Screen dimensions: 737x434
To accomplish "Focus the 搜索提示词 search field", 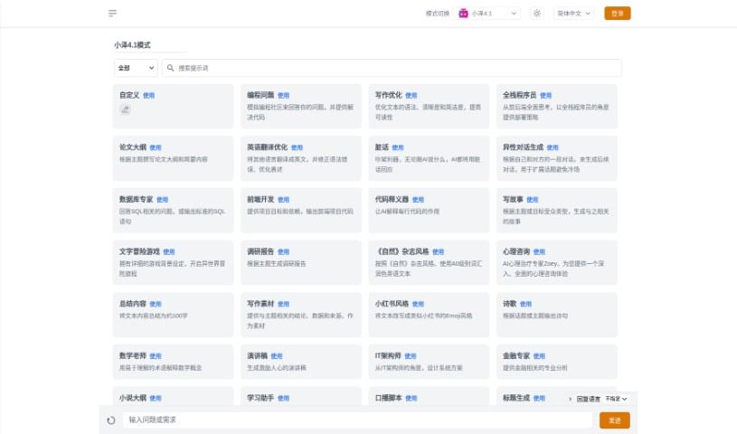I will [x=392, y=68].
